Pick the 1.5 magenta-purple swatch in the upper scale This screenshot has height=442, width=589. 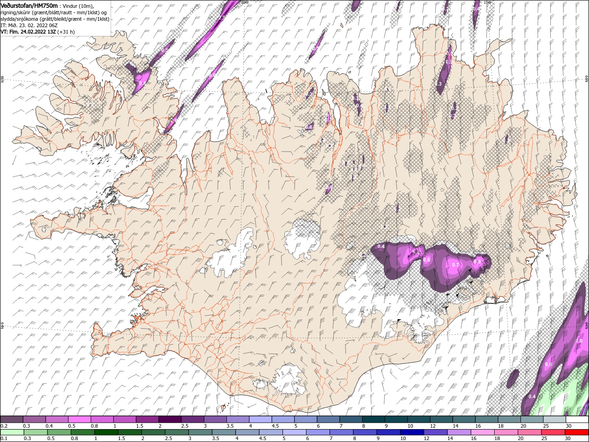tap(147, 419)
